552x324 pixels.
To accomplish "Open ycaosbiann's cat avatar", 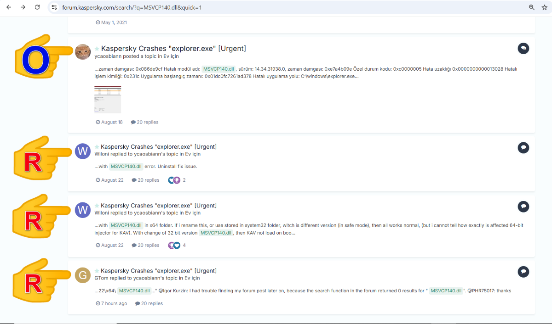I will (x=83, y=52).
